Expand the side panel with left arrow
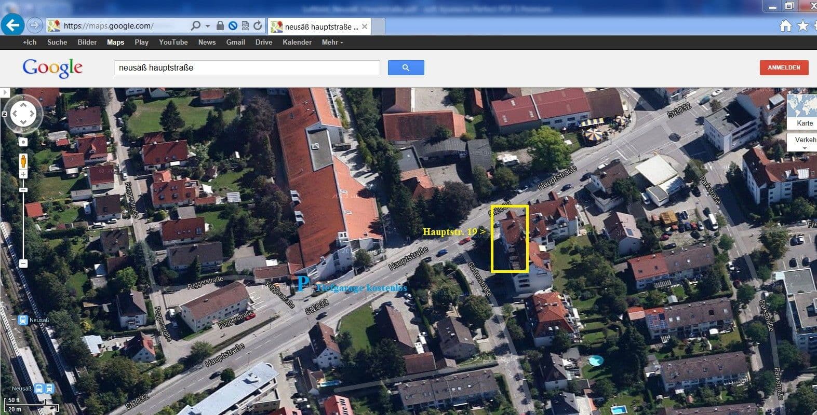The height and width of the screenshot is (415, 817). click(x=5, y=92)
